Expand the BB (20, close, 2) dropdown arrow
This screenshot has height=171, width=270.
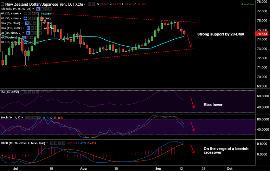pyautogui.click(x=23, y=33)
